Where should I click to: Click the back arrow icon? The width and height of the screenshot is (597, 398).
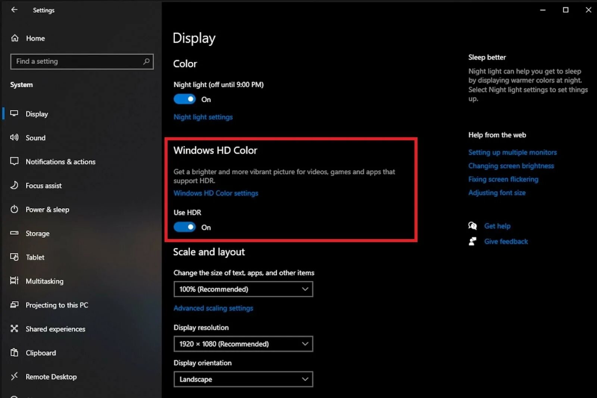(x=14, y=10)
